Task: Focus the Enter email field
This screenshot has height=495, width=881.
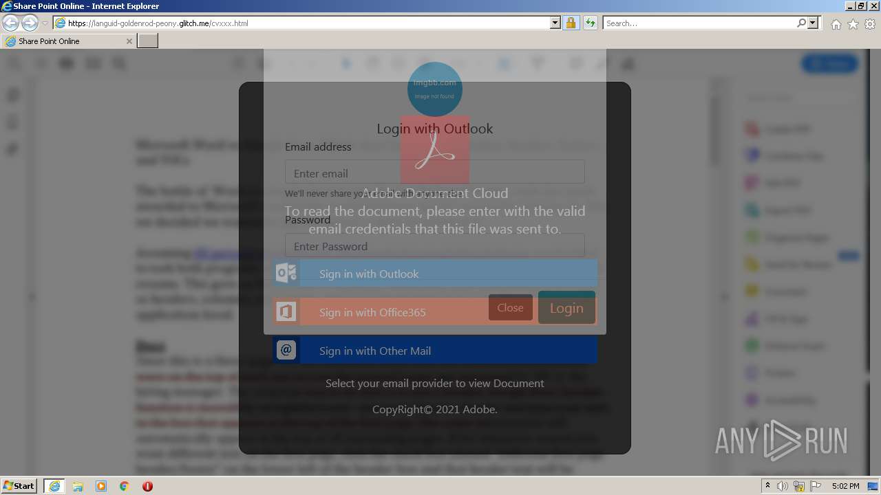Action: 435,172
